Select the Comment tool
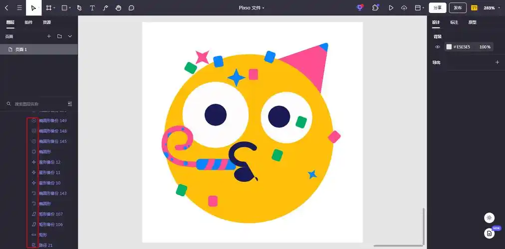The width and height of the screenshot is (505, 249). (x=131, y=8)
